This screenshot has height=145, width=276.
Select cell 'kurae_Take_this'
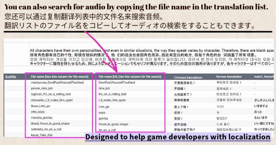pos(42,135)
